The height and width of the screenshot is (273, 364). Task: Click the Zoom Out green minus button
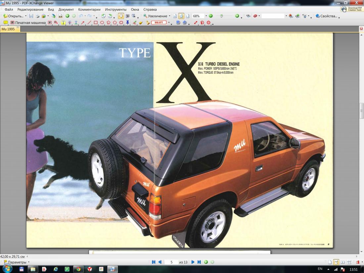pos(211,16)
